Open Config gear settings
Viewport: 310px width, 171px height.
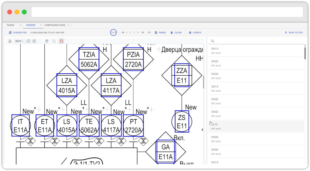(195, 33)
